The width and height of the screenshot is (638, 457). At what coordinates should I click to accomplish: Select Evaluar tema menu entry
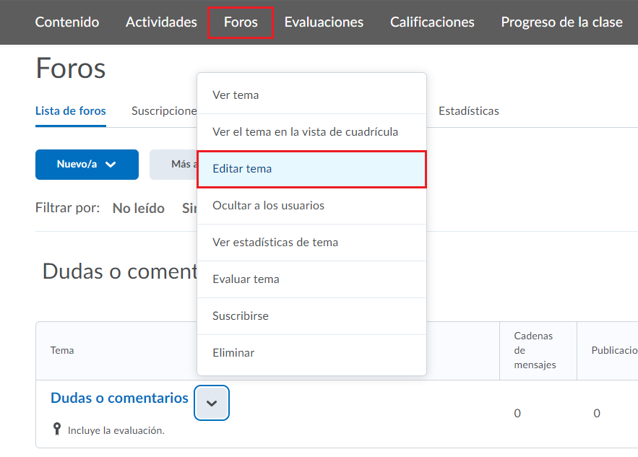tap(246, 279)
